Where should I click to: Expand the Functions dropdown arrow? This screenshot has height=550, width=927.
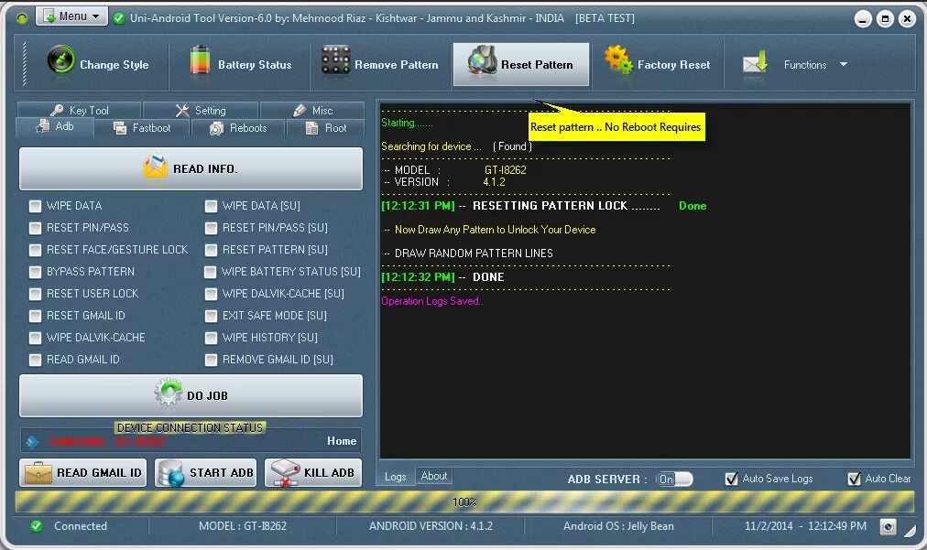(844, 64)
